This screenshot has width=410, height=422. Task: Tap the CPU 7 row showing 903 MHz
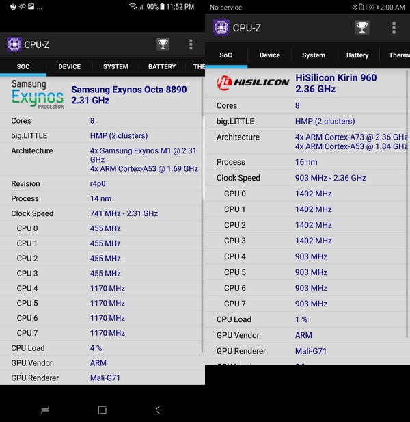pos(306,304)
